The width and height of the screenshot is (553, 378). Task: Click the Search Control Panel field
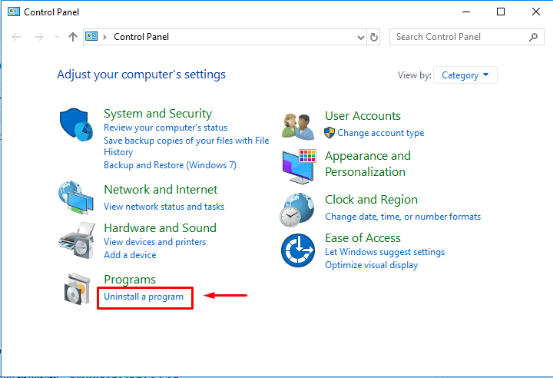pyautogui.click(x=459, y=37)
